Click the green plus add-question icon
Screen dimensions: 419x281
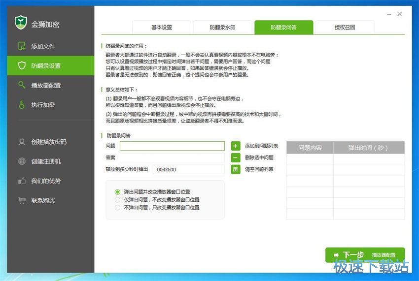coord(236,146)
